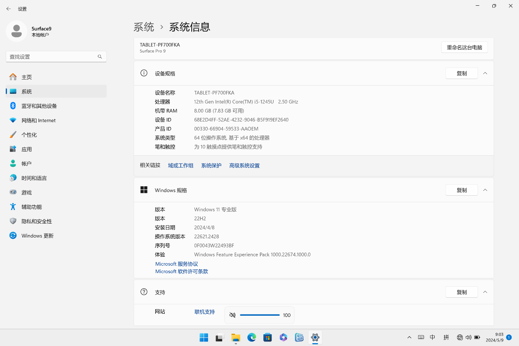
Task: Click the 拼 IME indicator
Action: [x=446, y=337]
